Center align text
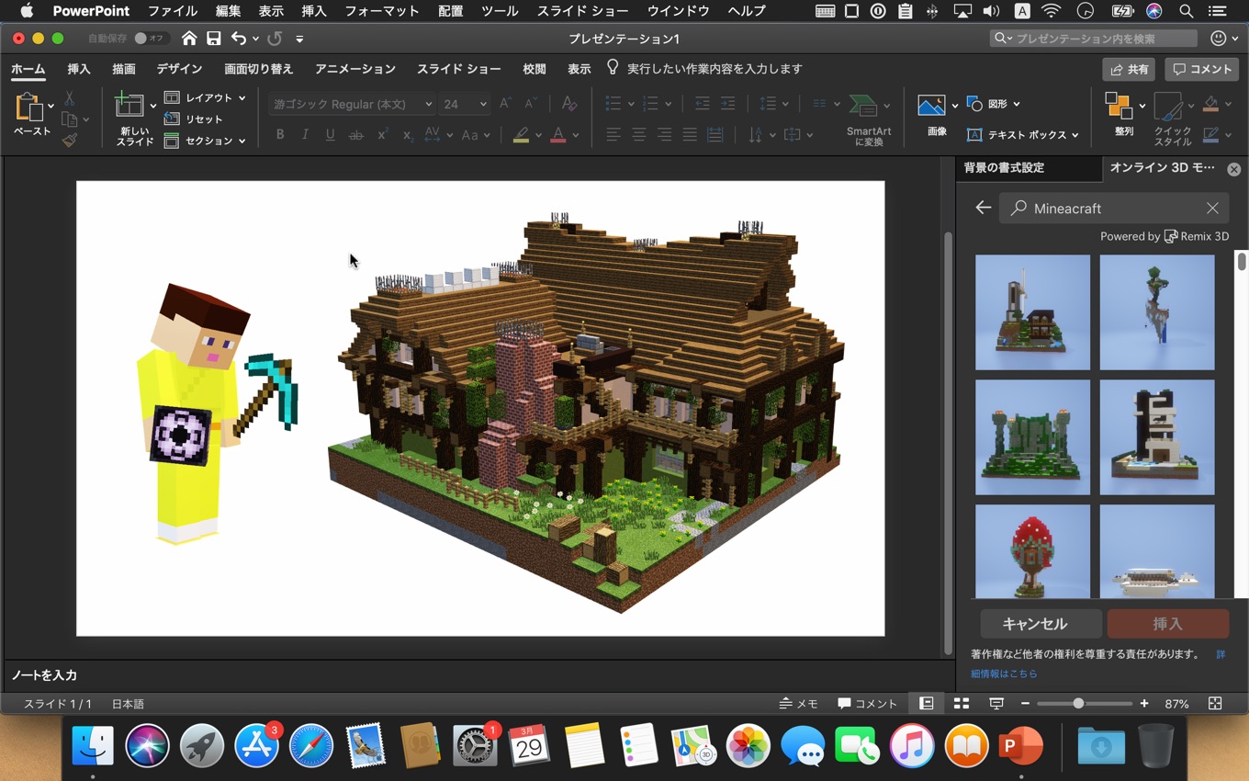 639,135
